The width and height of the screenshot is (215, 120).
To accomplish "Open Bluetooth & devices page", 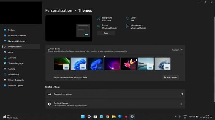I will [21, 36].
